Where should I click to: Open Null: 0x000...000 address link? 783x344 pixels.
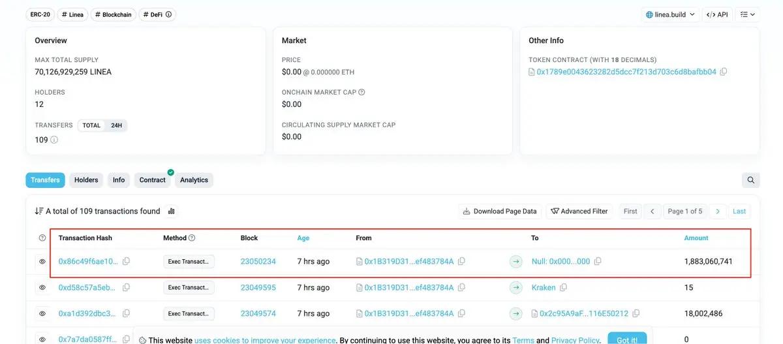point(560,261)
